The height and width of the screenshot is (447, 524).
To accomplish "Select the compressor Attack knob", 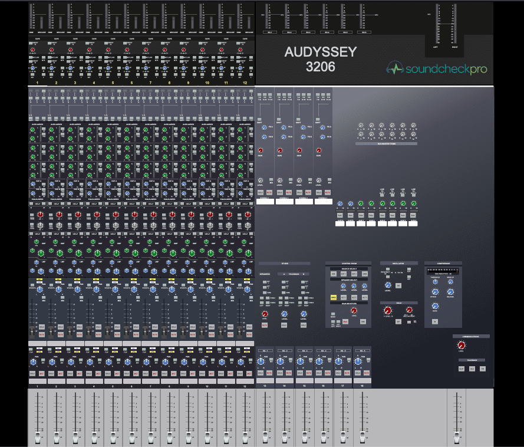I will [435, 292].
